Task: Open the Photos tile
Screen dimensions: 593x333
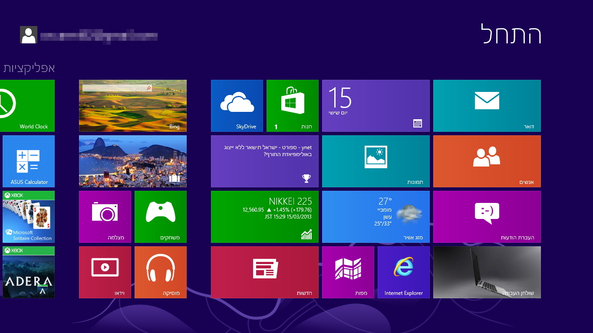Action: click(376, 161)
